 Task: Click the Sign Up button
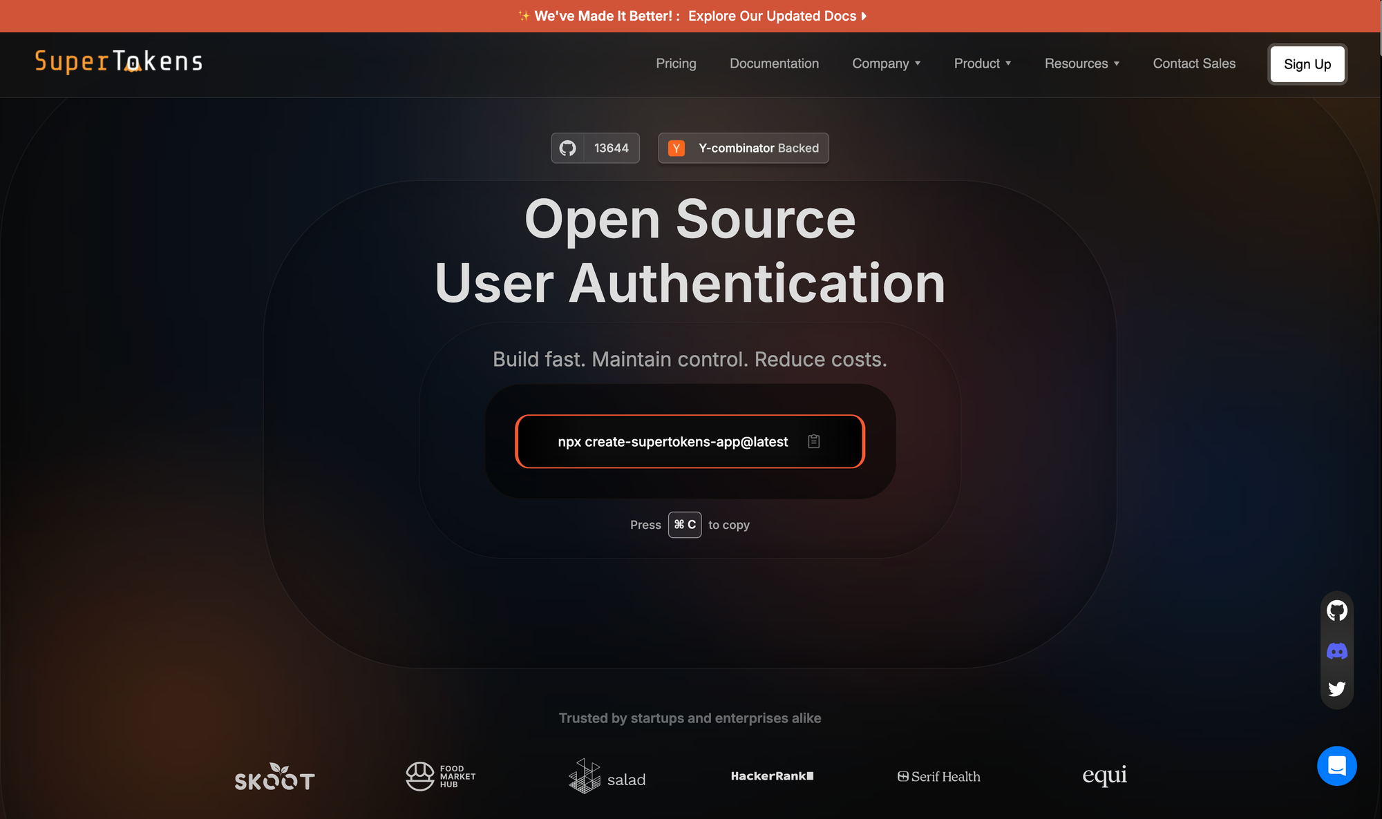1307,64
